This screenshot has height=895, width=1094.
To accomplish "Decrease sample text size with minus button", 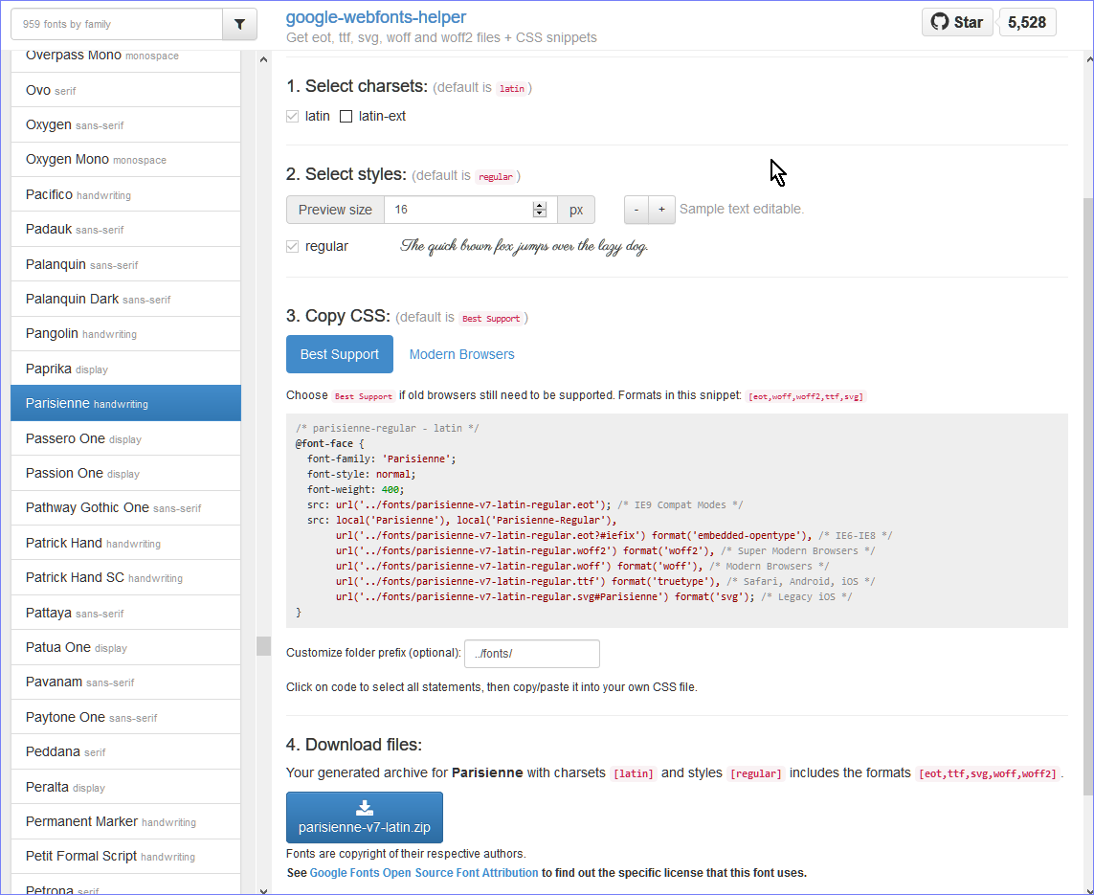I will [x=636, y=210].
